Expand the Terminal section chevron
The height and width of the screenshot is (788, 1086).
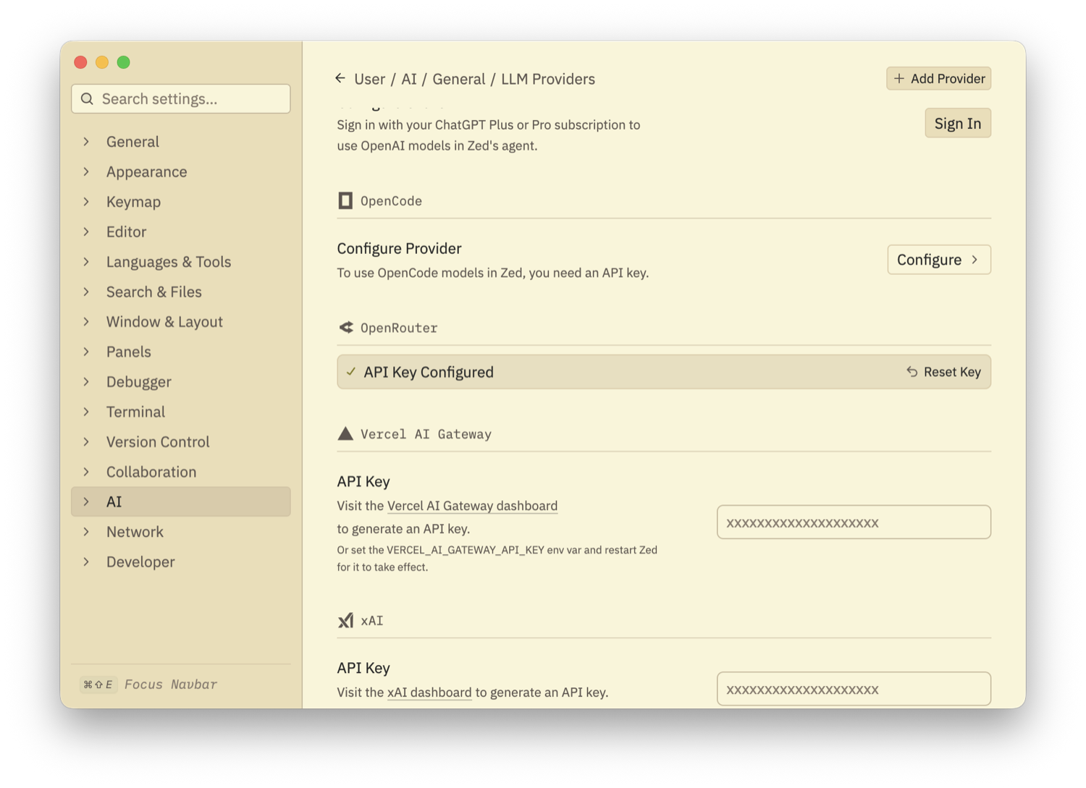(x=86, y=412)
